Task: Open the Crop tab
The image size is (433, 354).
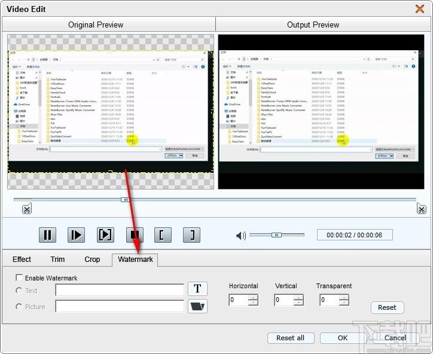Action: [x=92, y=260]
